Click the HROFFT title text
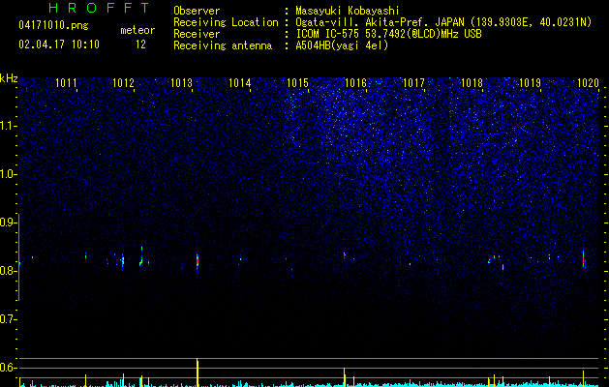Viewport: 609px width, 387px height. pyautogui.click(x=100, y=8)
